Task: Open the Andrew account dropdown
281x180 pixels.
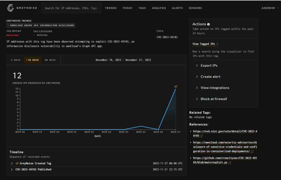Action: click(x=269, y=8)
